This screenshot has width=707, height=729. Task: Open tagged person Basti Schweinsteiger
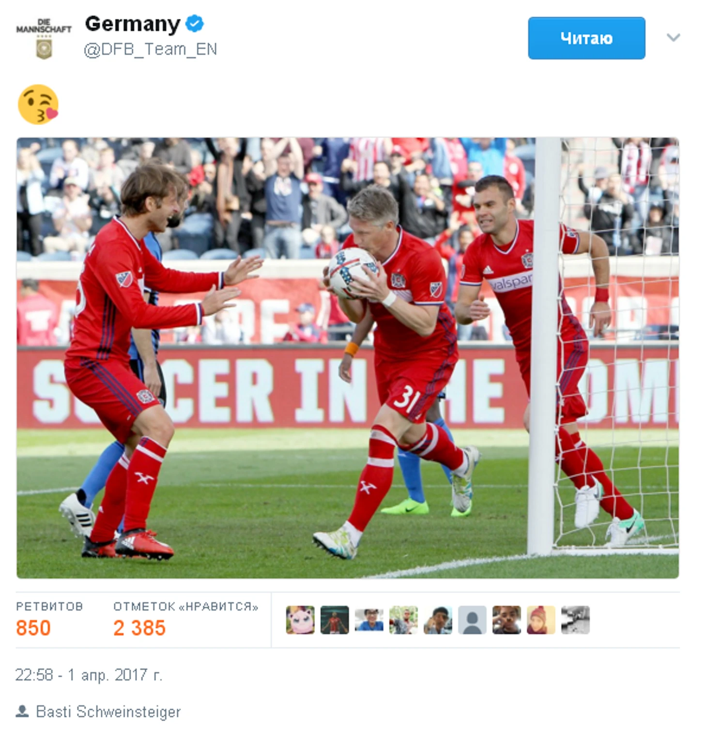(108, 712)
